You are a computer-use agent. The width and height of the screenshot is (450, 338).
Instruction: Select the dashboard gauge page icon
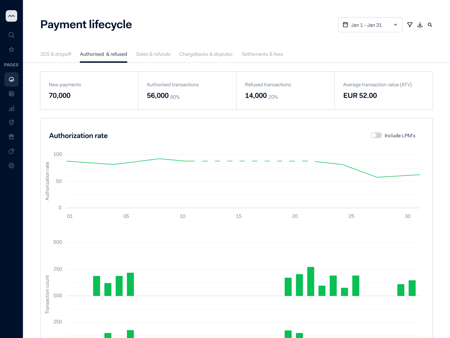point(11,79)
